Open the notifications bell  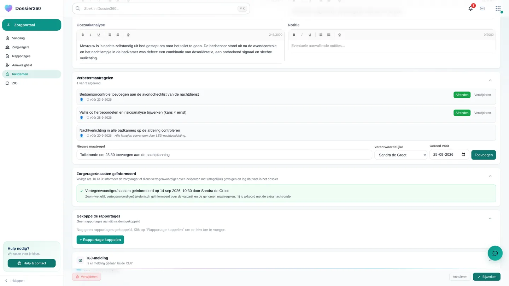click(470, 8)
